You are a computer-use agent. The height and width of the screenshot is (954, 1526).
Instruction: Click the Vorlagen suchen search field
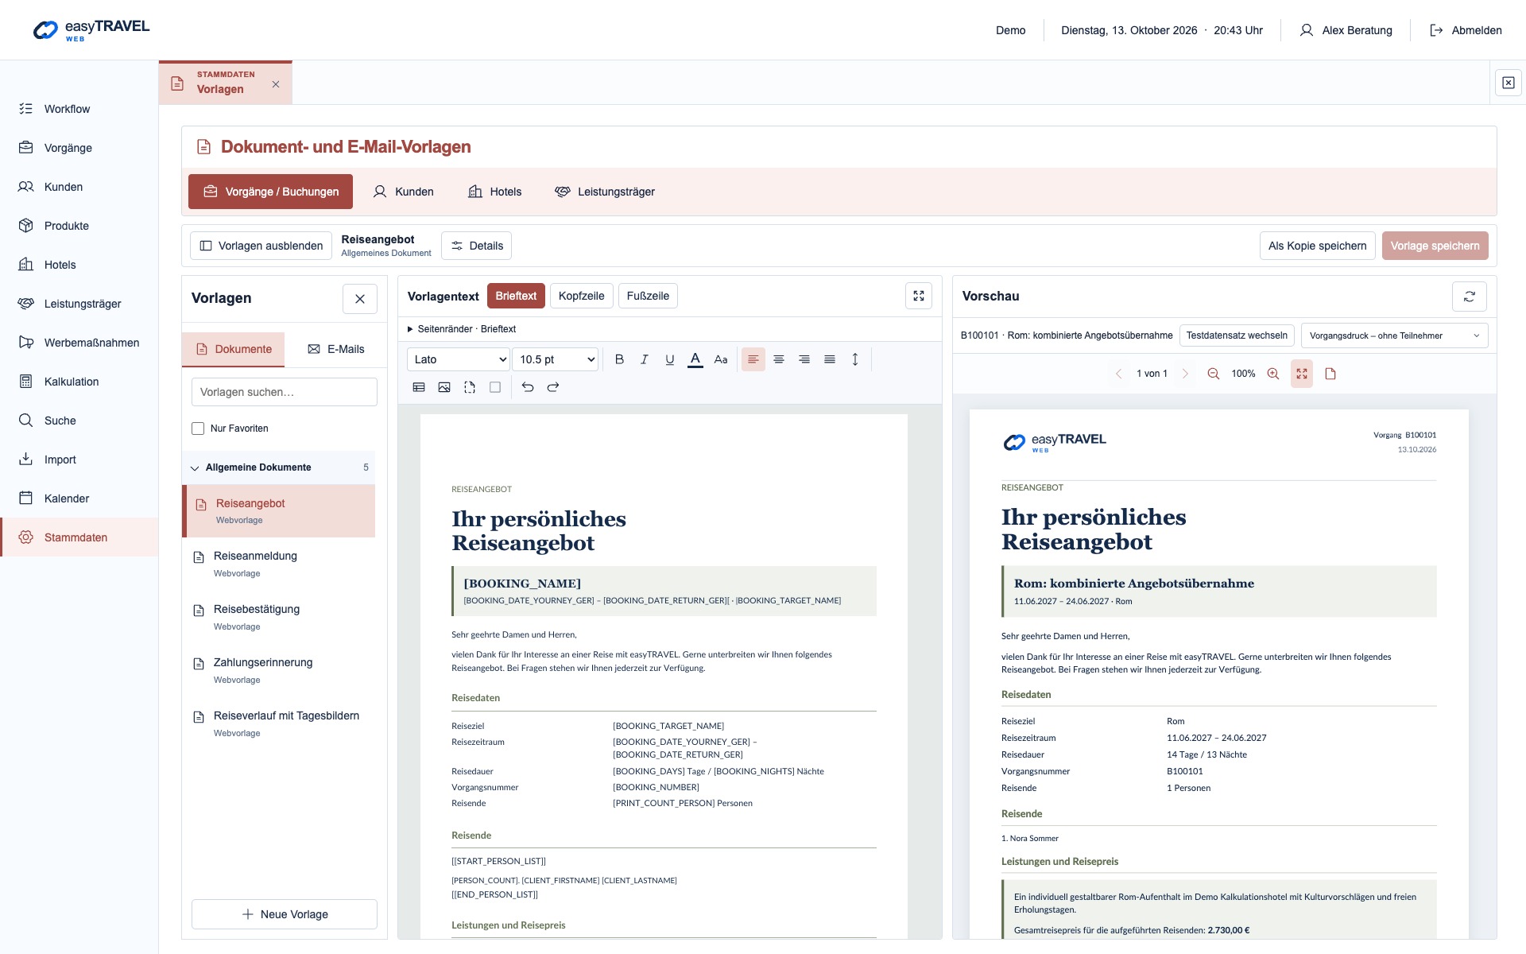(x=285, y=392)
